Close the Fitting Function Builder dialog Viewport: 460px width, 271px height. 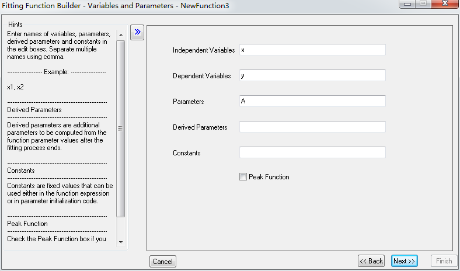445,5
